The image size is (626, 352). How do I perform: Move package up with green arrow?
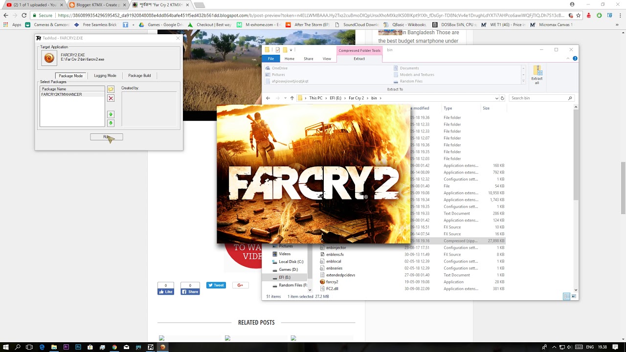pyautogui.click(x=111, y=114)
